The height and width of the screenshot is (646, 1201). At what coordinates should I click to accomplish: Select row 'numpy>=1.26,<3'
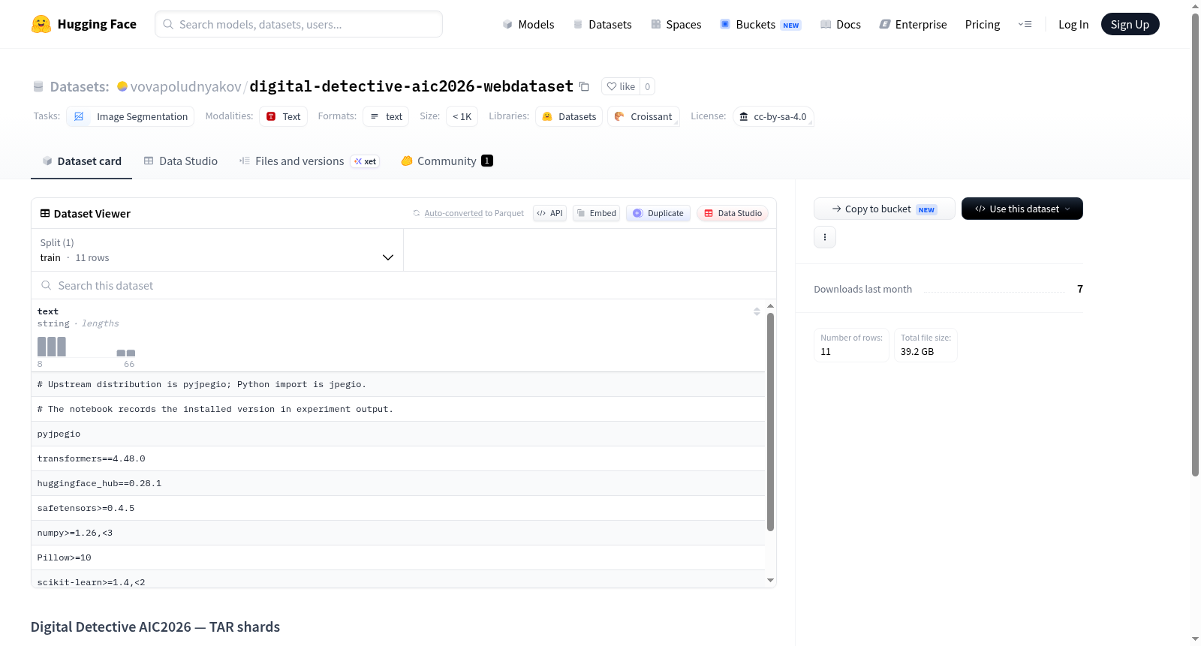pyautogui.click(x=398, y=533)
